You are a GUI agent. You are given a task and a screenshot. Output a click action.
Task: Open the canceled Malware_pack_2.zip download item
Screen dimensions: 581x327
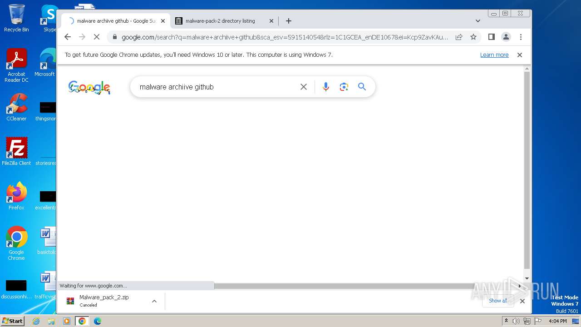pyautogui.click(x=104, y=301)
